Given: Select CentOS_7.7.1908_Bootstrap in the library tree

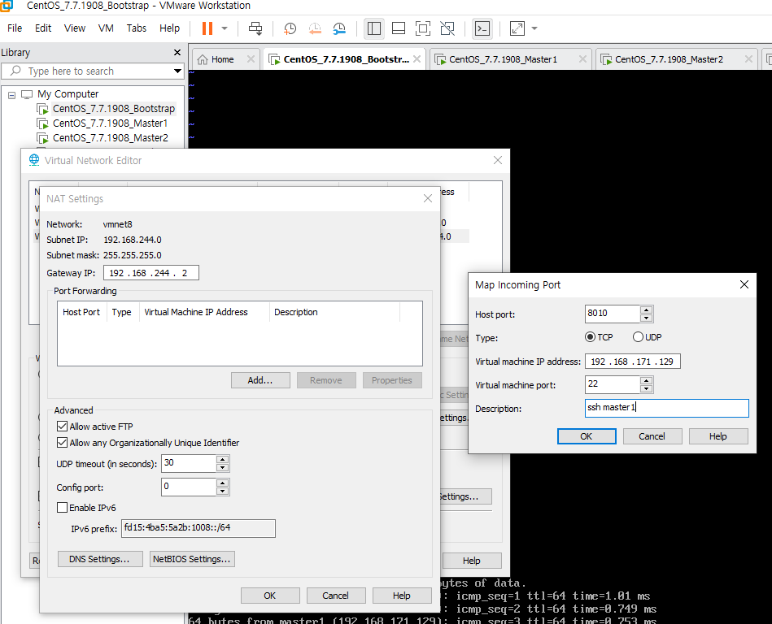Looking at the screenshot, I should pyautogui.click(x=114, y=109).
